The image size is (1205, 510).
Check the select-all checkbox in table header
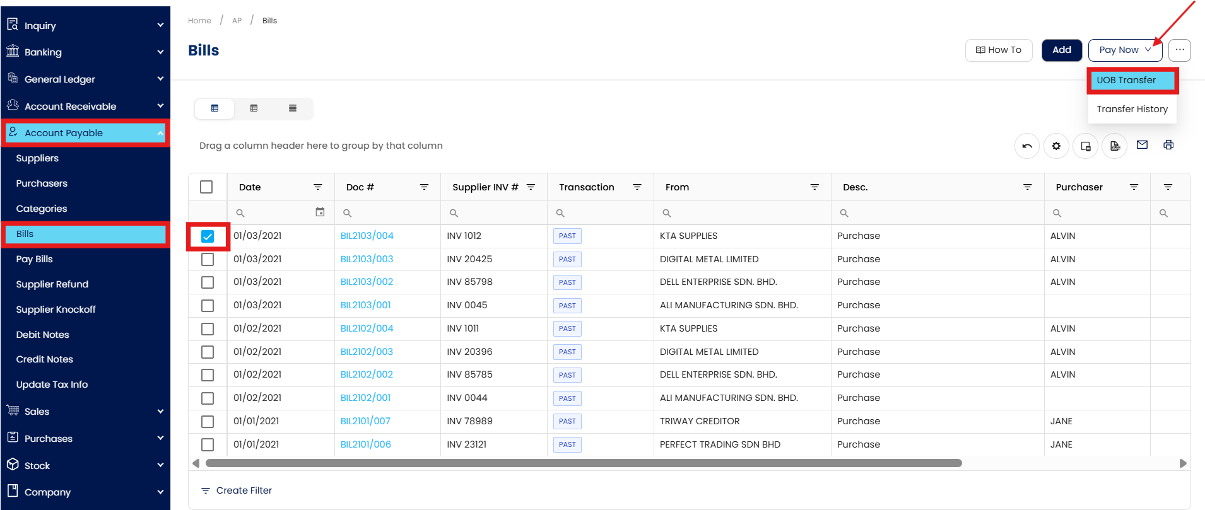pos(206,187)
